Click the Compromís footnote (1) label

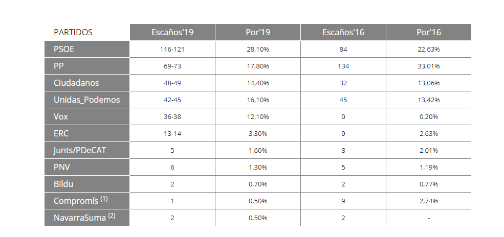(x=104, y=199)
